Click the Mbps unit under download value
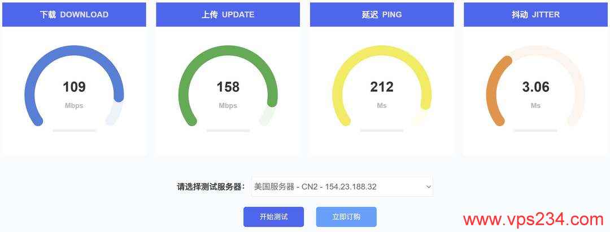This screenshot has height=232, width=610. pos(74,105)
